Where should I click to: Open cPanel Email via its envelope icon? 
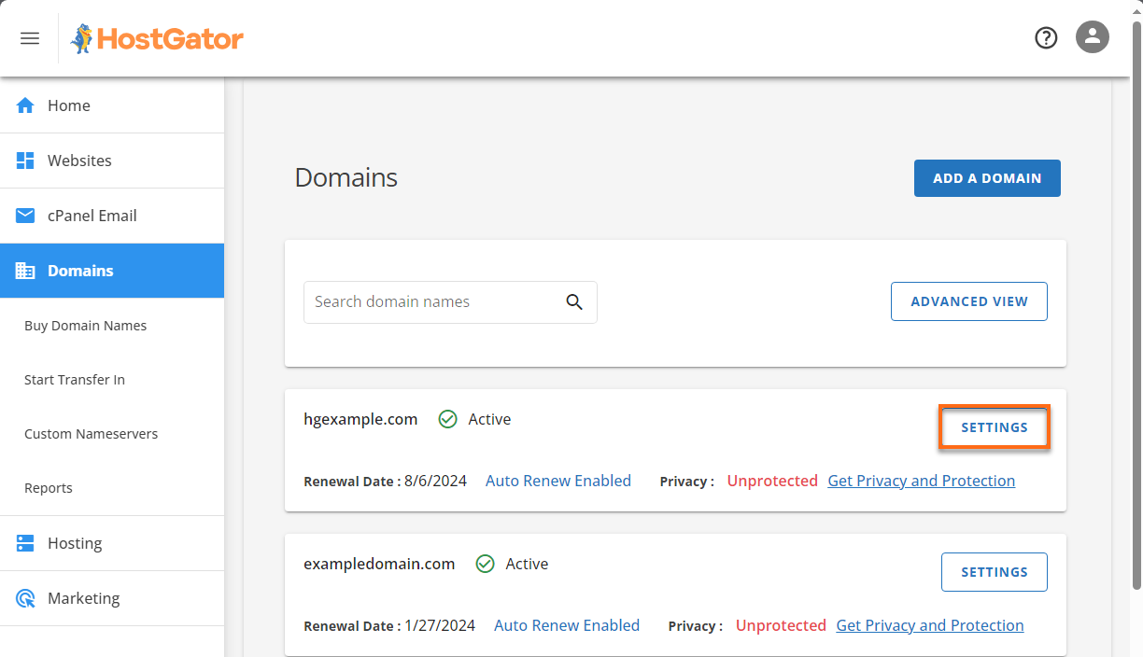24,215
